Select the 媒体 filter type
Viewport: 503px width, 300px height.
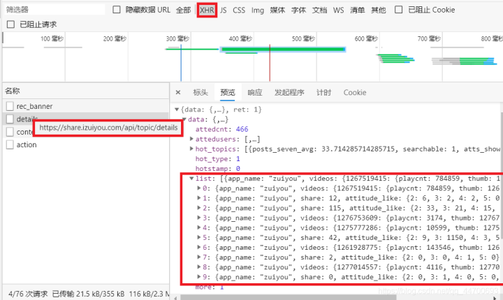pyautogui.click(x=277, y=10)
